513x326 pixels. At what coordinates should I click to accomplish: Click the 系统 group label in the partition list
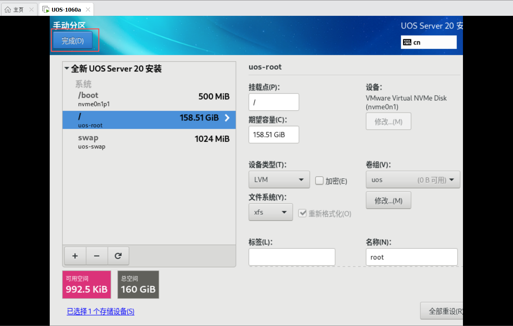point(83,84)
